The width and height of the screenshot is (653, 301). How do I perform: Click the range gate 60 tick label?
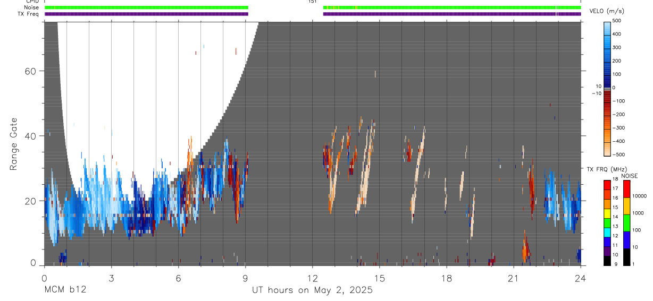(31, 71)
